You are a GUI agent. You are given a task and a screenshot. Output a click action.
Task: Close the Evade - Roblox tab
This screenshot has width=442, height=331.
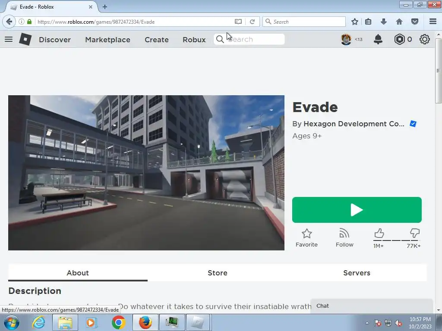tap(91, 7)
